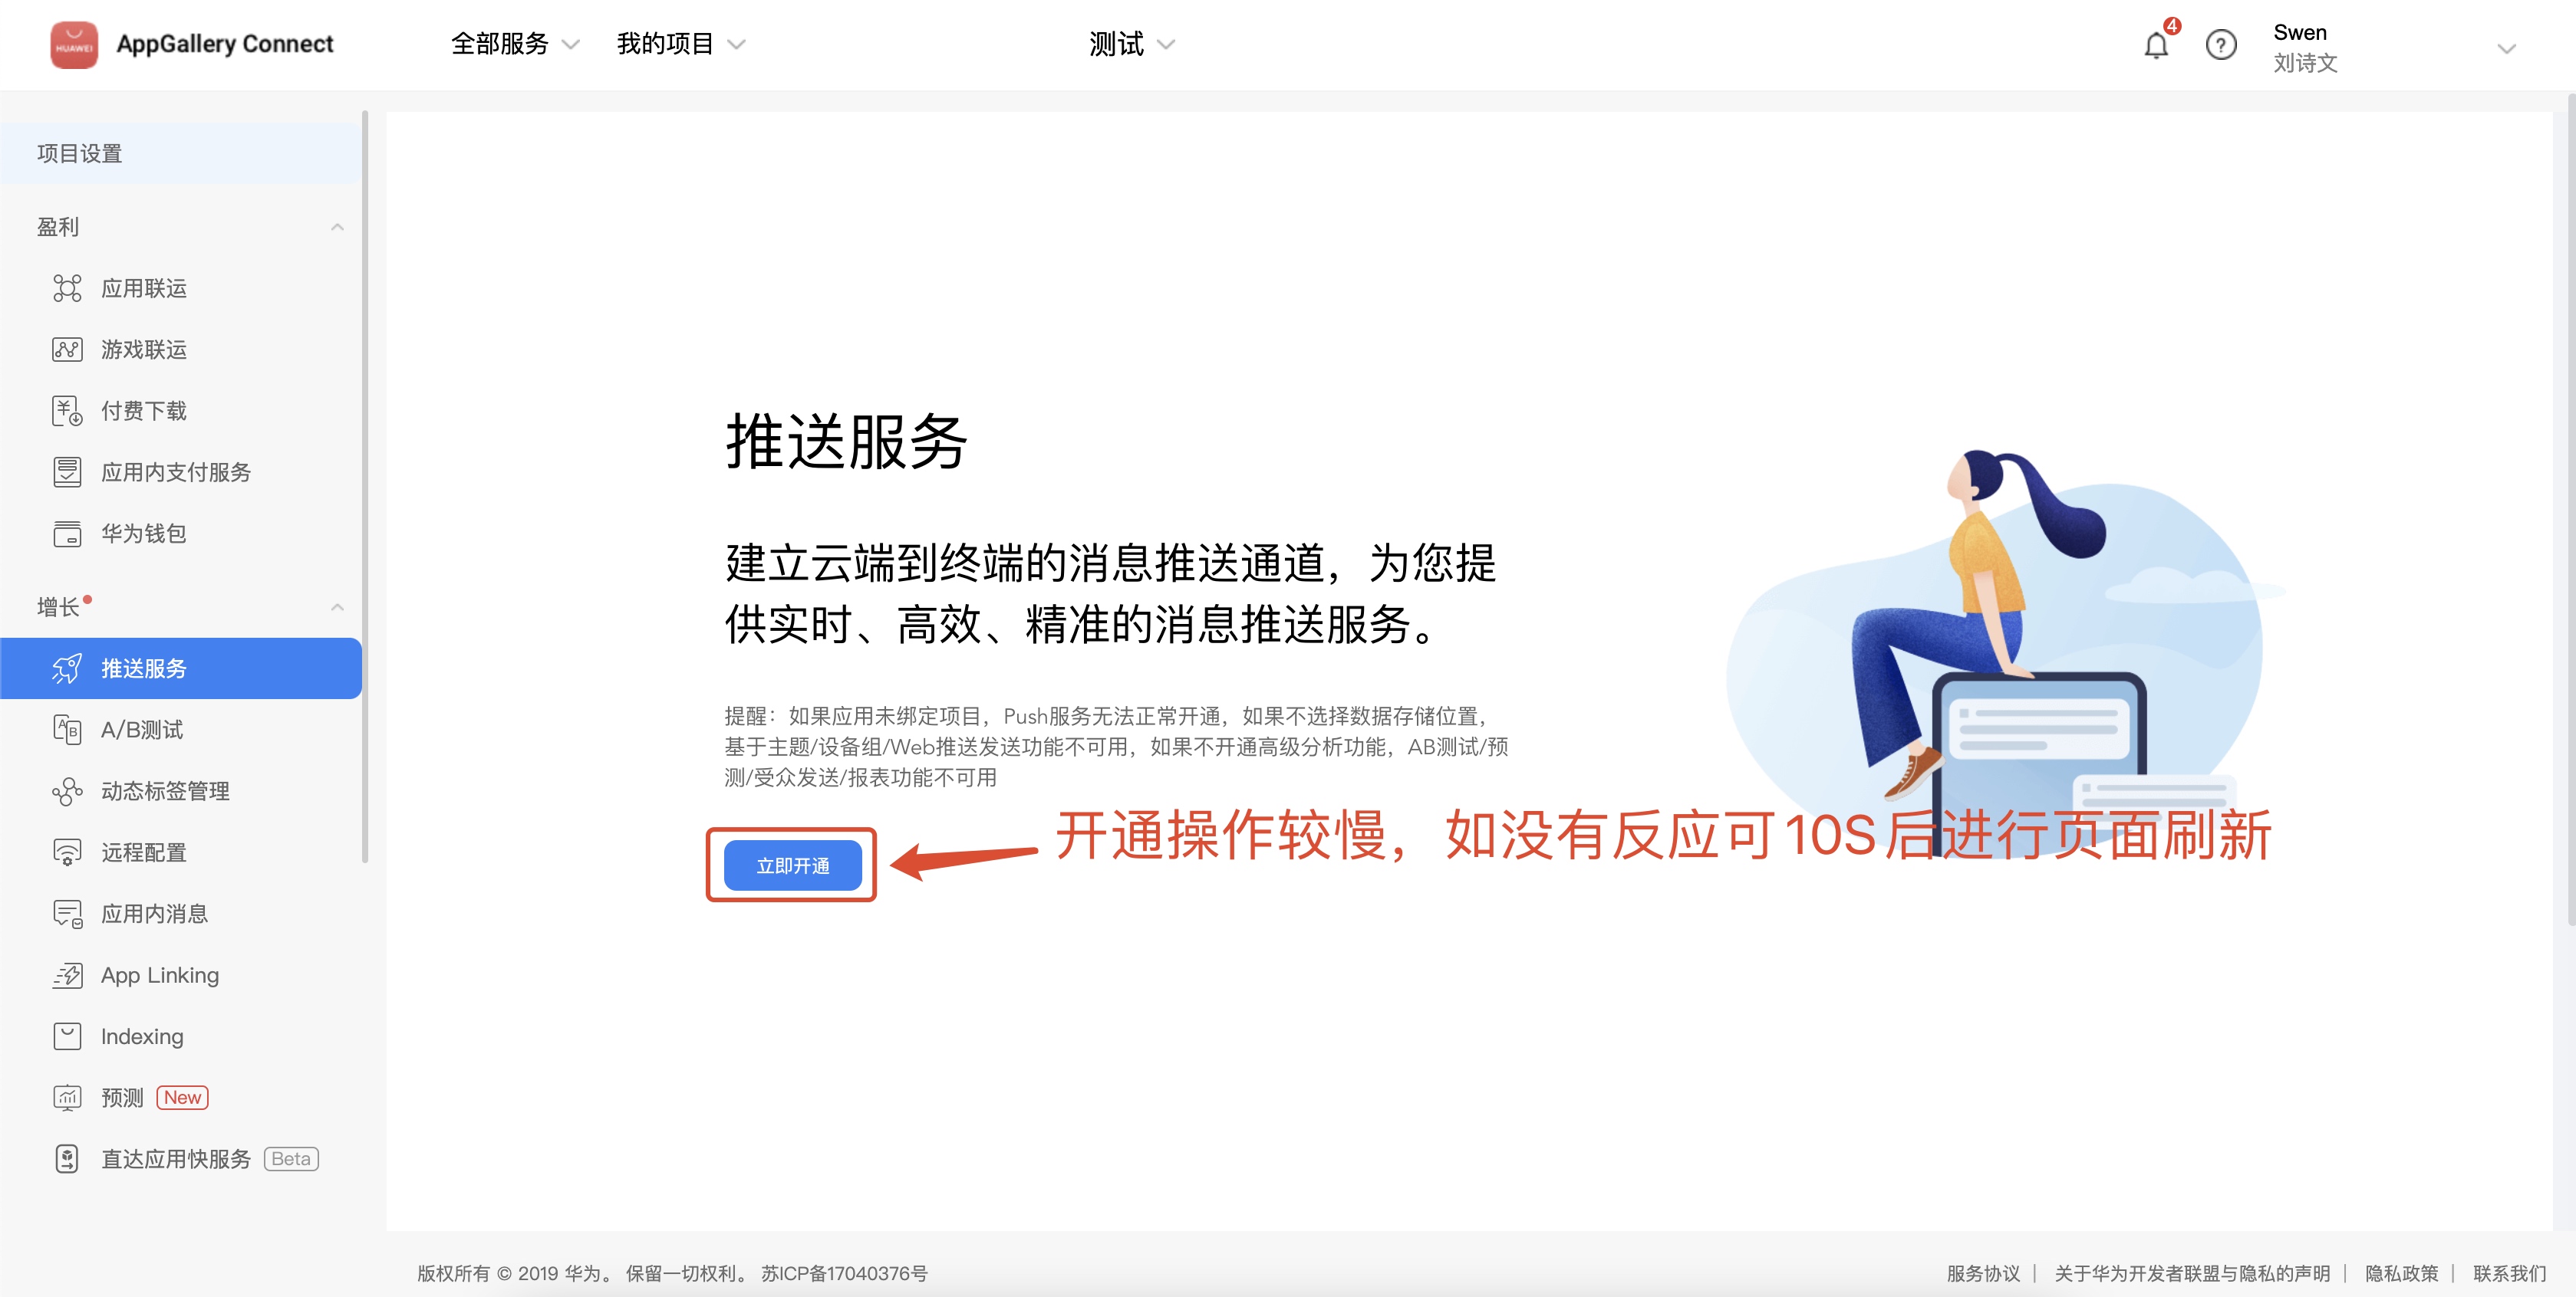This screenshot has width=2576, height=1297.
Task: Open 直达应用快服务 from the sidebar
Action: (x=181, y=1159)
